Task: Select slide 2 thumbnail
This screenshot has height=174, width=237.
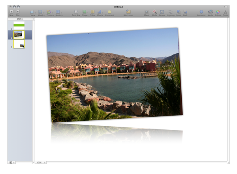Action: pyautogui.click(x=19, y=35)
